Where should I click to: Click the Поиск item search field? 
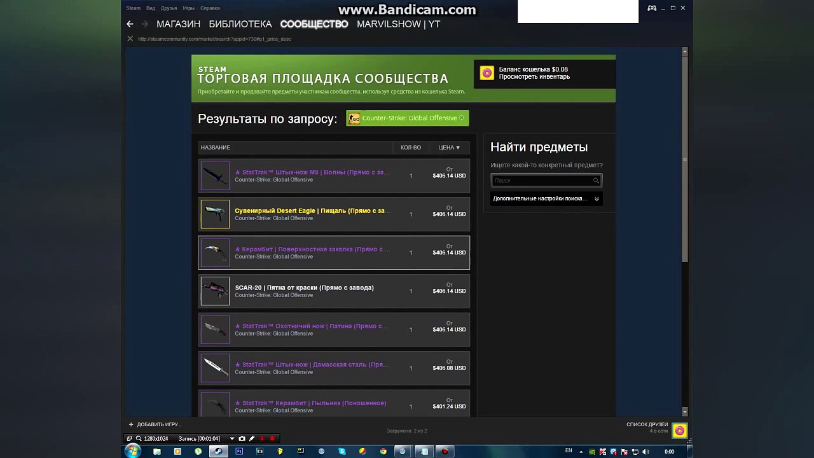(546, 181)
